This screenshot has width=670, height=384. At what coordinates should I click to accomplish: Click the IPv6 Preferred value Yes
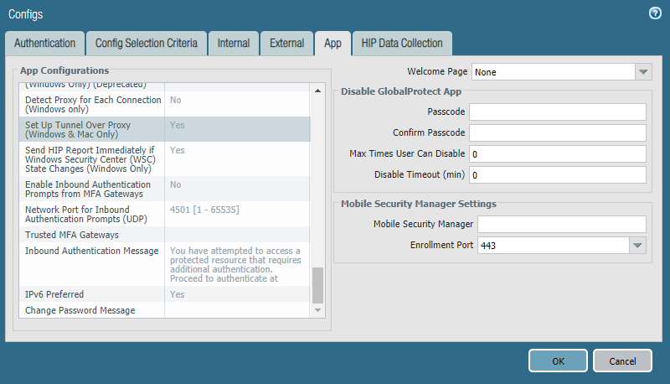[x=178, y=294]
